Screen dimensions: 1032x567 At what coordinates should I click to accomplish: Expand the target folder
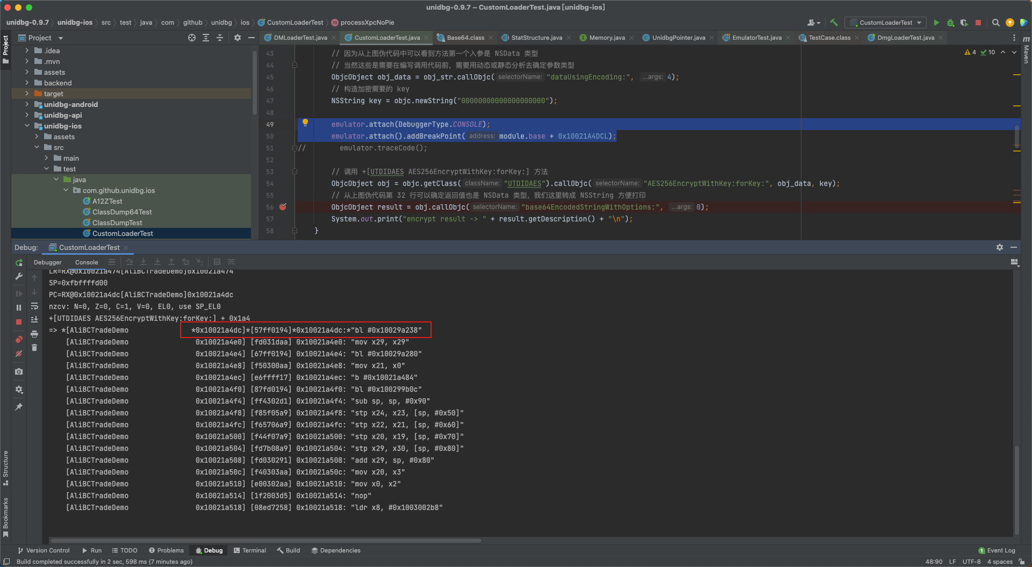27,94
